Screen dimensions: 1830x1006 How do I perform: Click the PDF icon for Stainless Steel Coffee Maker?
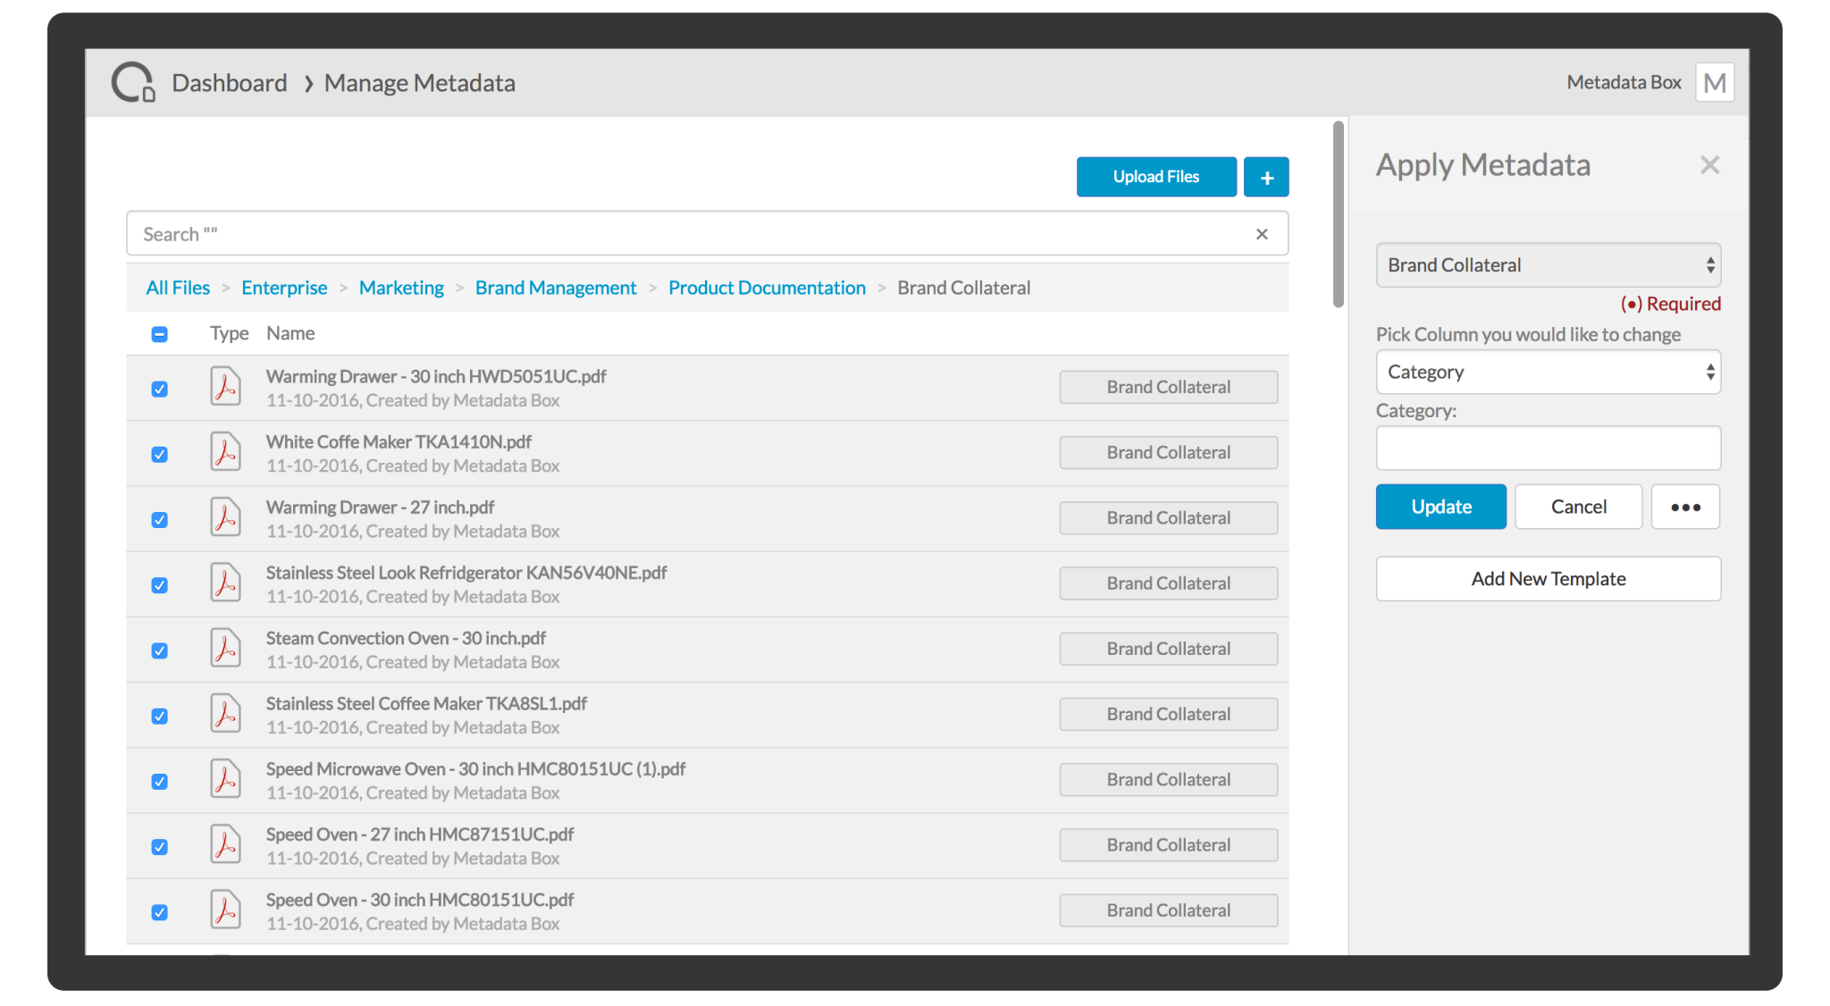pos(225,714)
